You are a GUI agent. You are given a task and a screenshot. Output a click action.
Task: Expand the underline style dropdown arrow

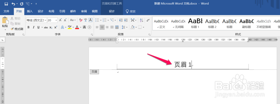pos(42,27)
